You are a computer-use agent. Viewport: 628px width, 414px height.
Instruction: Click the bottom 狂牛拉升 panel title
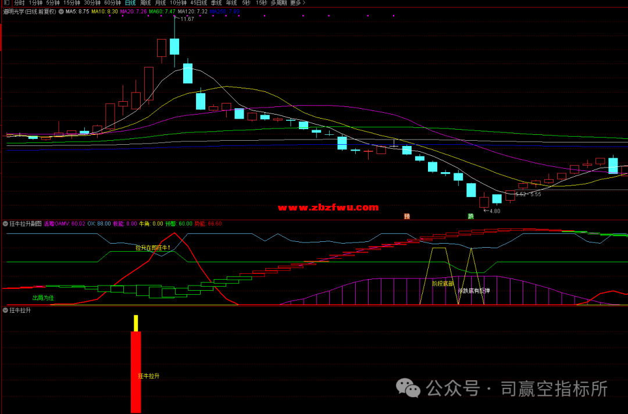tap(20, 310)
